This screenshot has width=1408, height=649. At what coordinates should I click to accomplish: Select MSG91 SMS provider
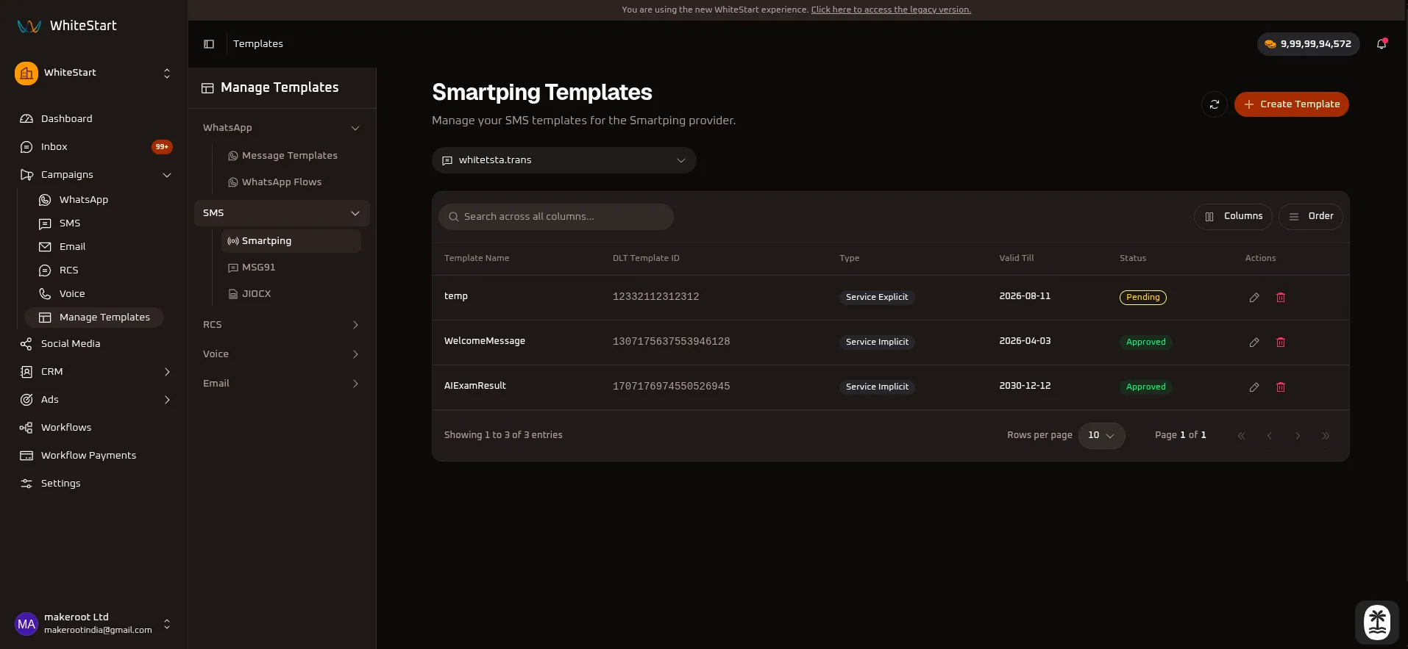click(290, 267)
